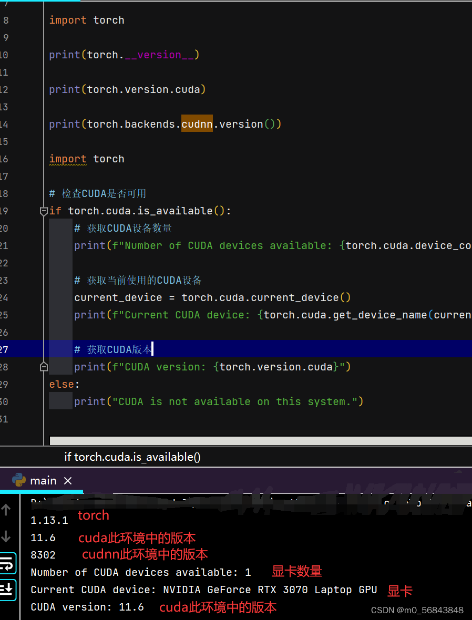The width and height of the screenshot is (472, 620).
Task: Click the up arrow in run panel
Action: [6, 510]
